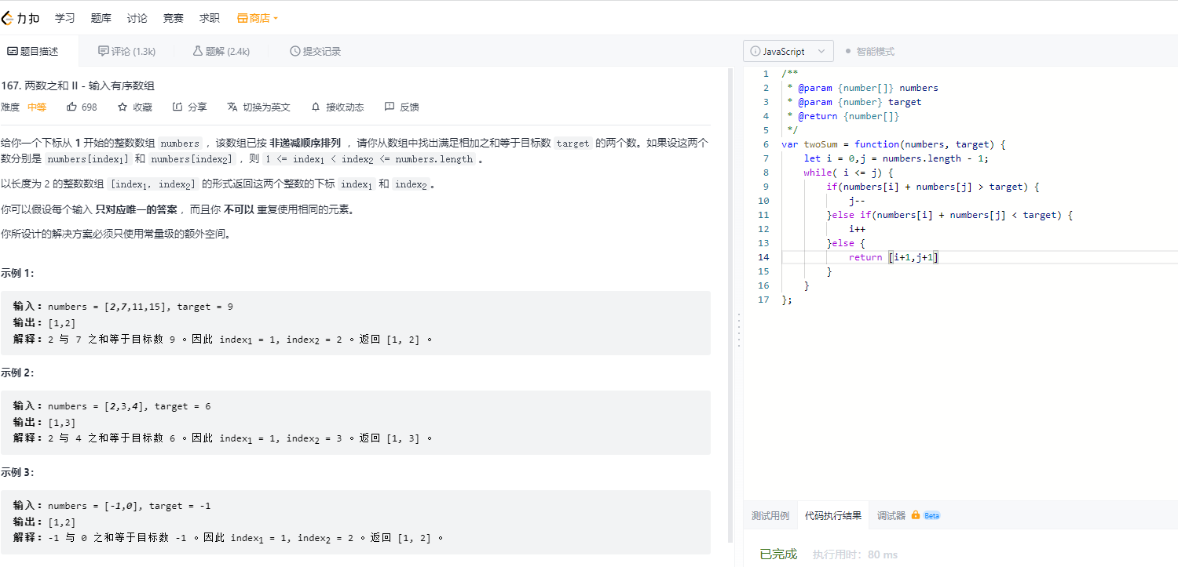Click the bell icon beside 接收动态

316,107
